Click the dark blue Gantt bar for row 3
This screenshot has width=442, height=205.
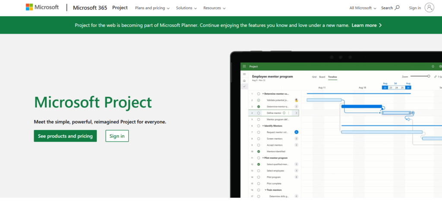[362, 106]
